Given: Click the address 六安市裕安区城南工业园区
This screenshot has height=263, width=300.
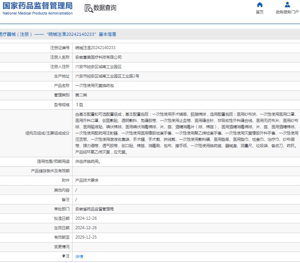Looking at the screenshot, I should [98, 67].
